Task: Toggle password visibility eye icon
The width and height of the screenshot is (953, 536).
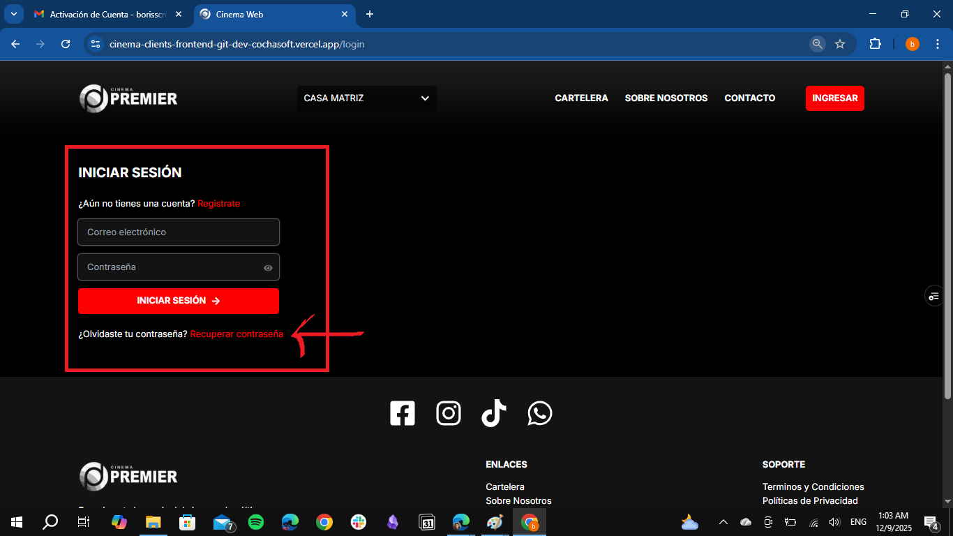Action: pos(268,268)
